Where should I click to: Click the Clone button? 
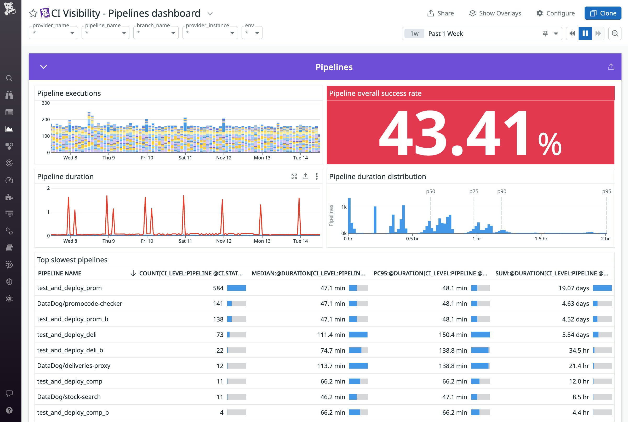tap(603, 13)
